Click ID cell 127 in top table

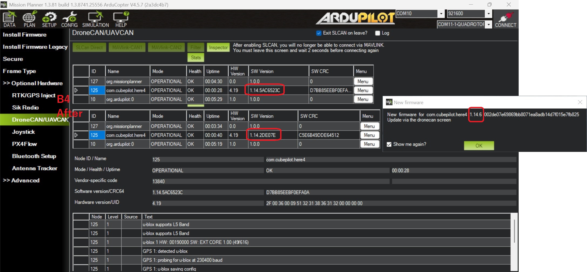[97, 81]
